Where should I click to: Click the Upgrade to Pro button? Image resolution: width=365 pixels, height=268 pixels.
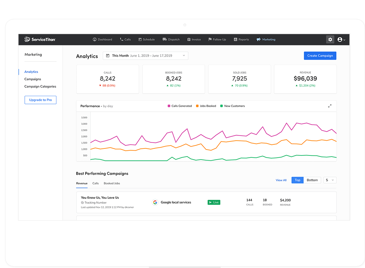click(41, 100)
